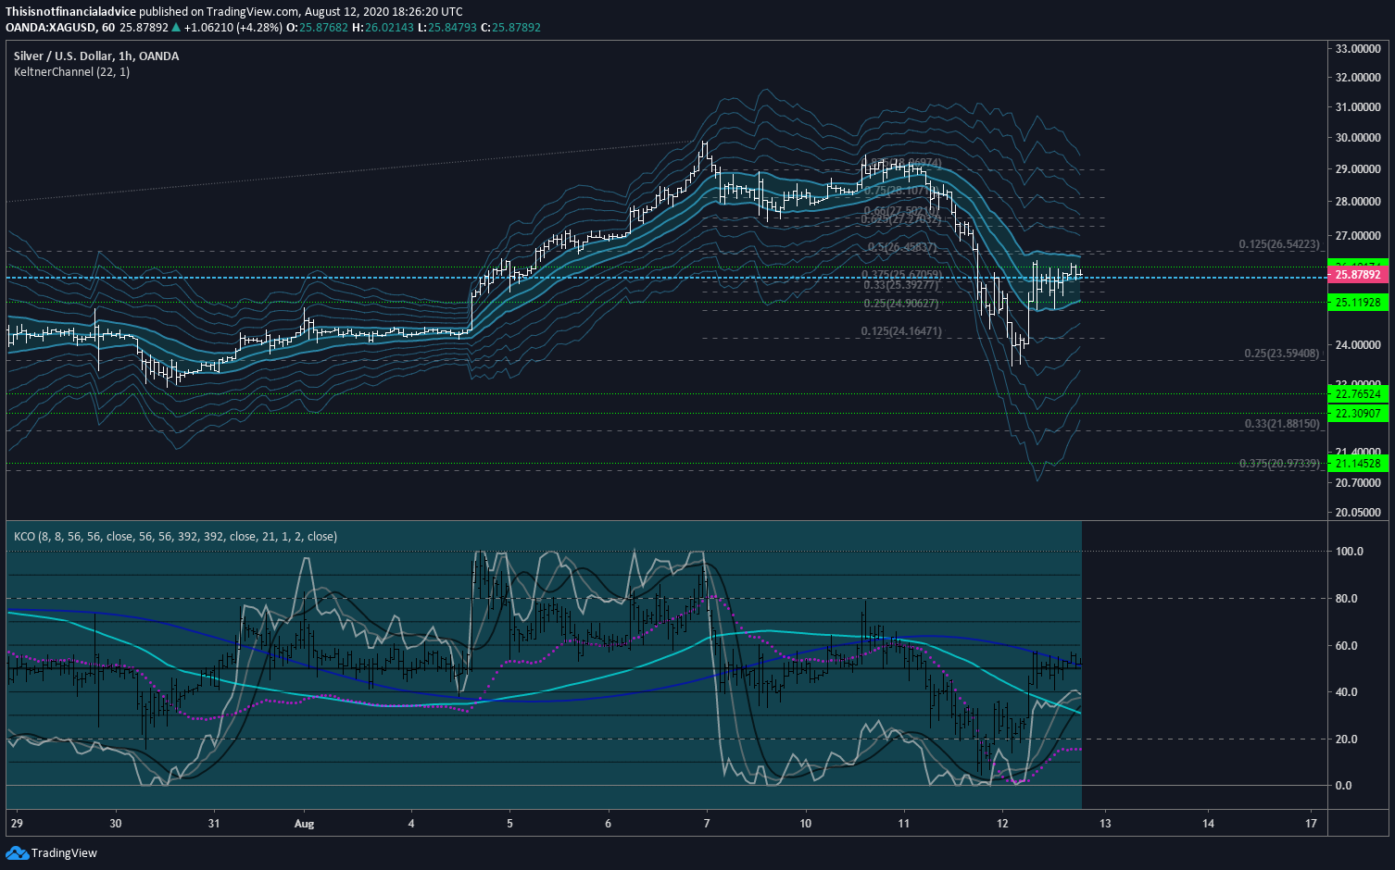Click the '17' date label on the time axis
This screenshot has height=870, width=1395.
coord(1311,824)
